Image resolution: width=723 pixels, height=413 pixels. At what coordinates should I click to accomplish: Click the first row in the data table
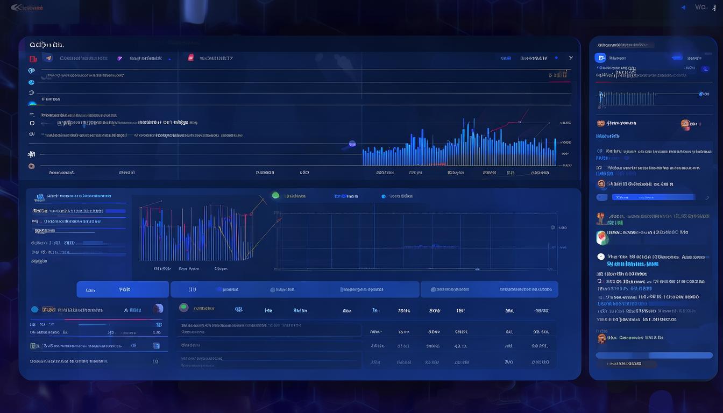[269, 329]
